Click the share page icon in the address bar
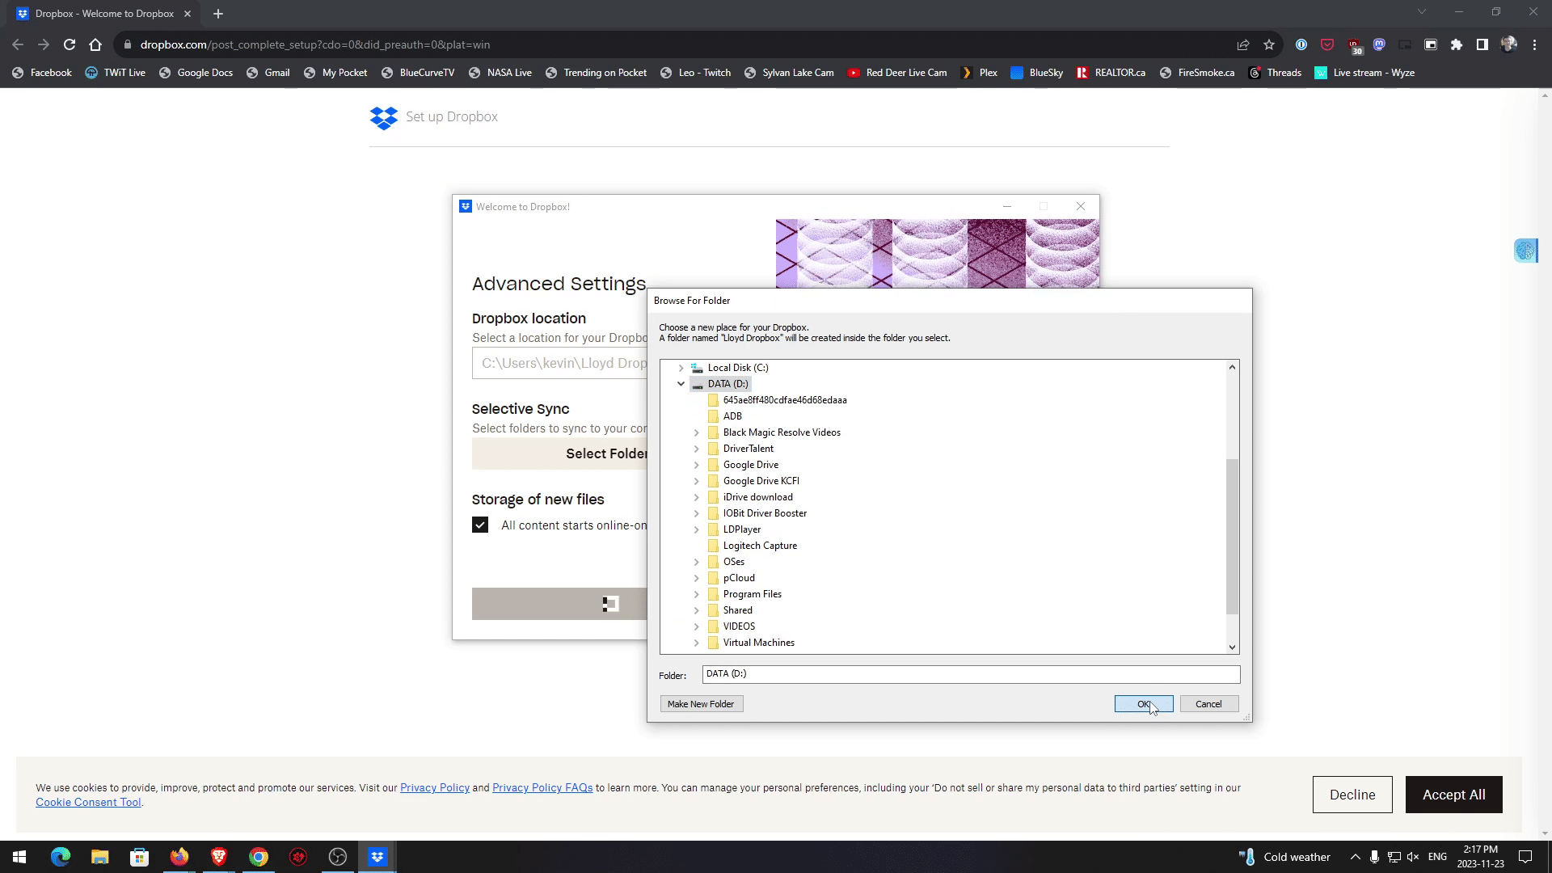This screenshot has height=873, width=1552. pyautogui.click(x=1243, y=44)
